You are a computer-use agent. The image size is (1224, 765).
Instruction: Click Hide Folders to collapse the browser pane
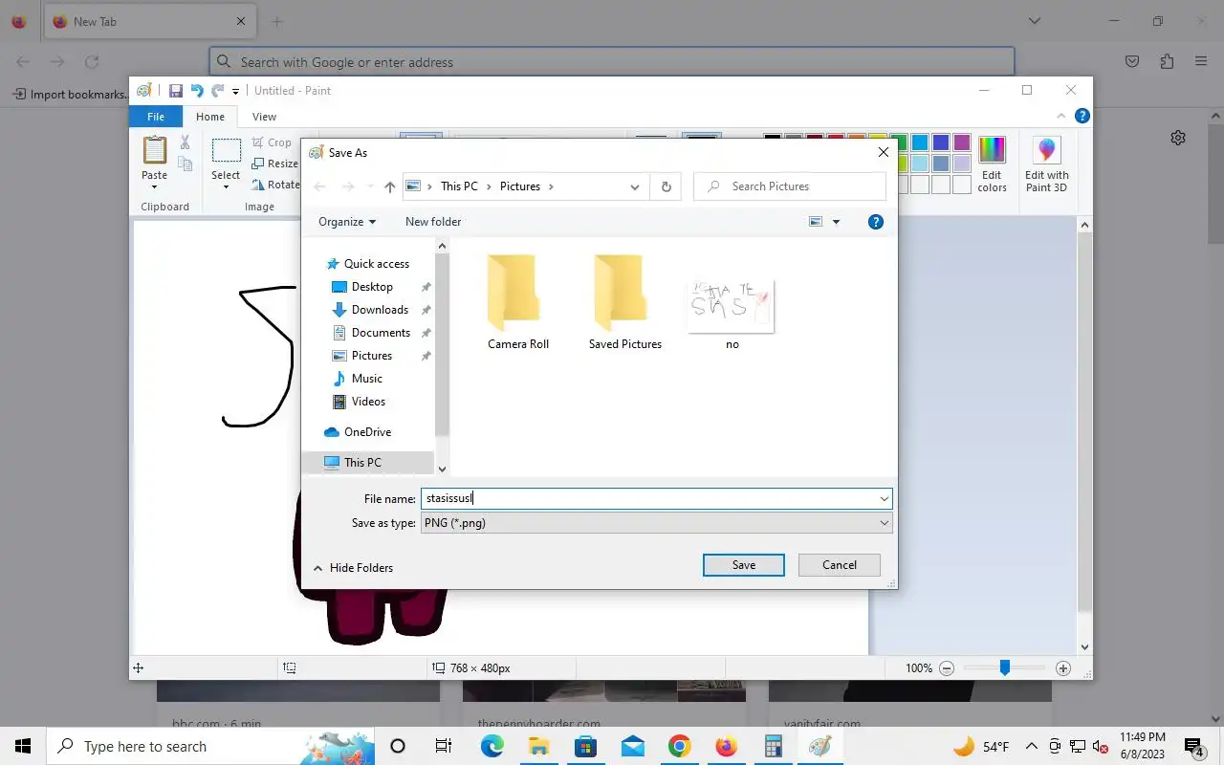[x=353, y=568]
